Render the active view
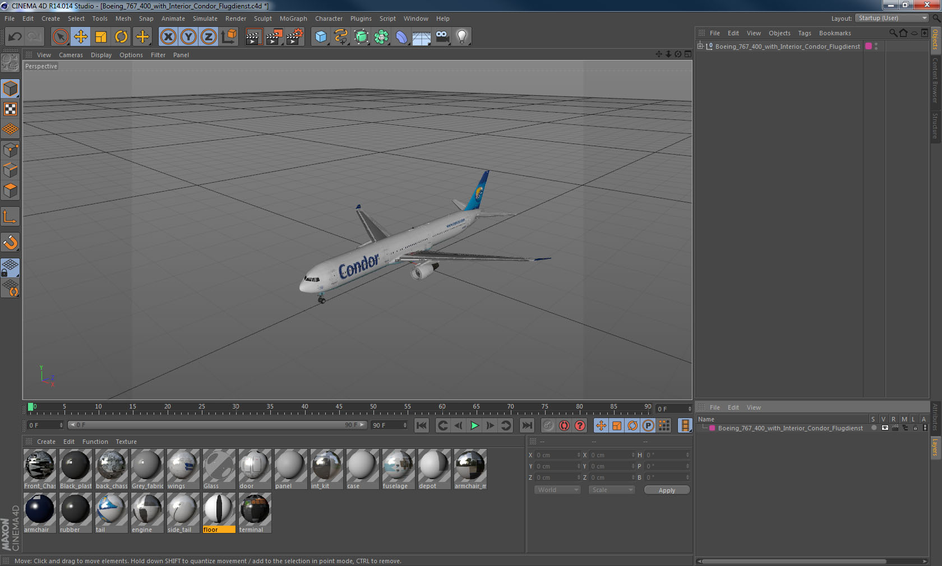942x566 pixels. point(253,37)
